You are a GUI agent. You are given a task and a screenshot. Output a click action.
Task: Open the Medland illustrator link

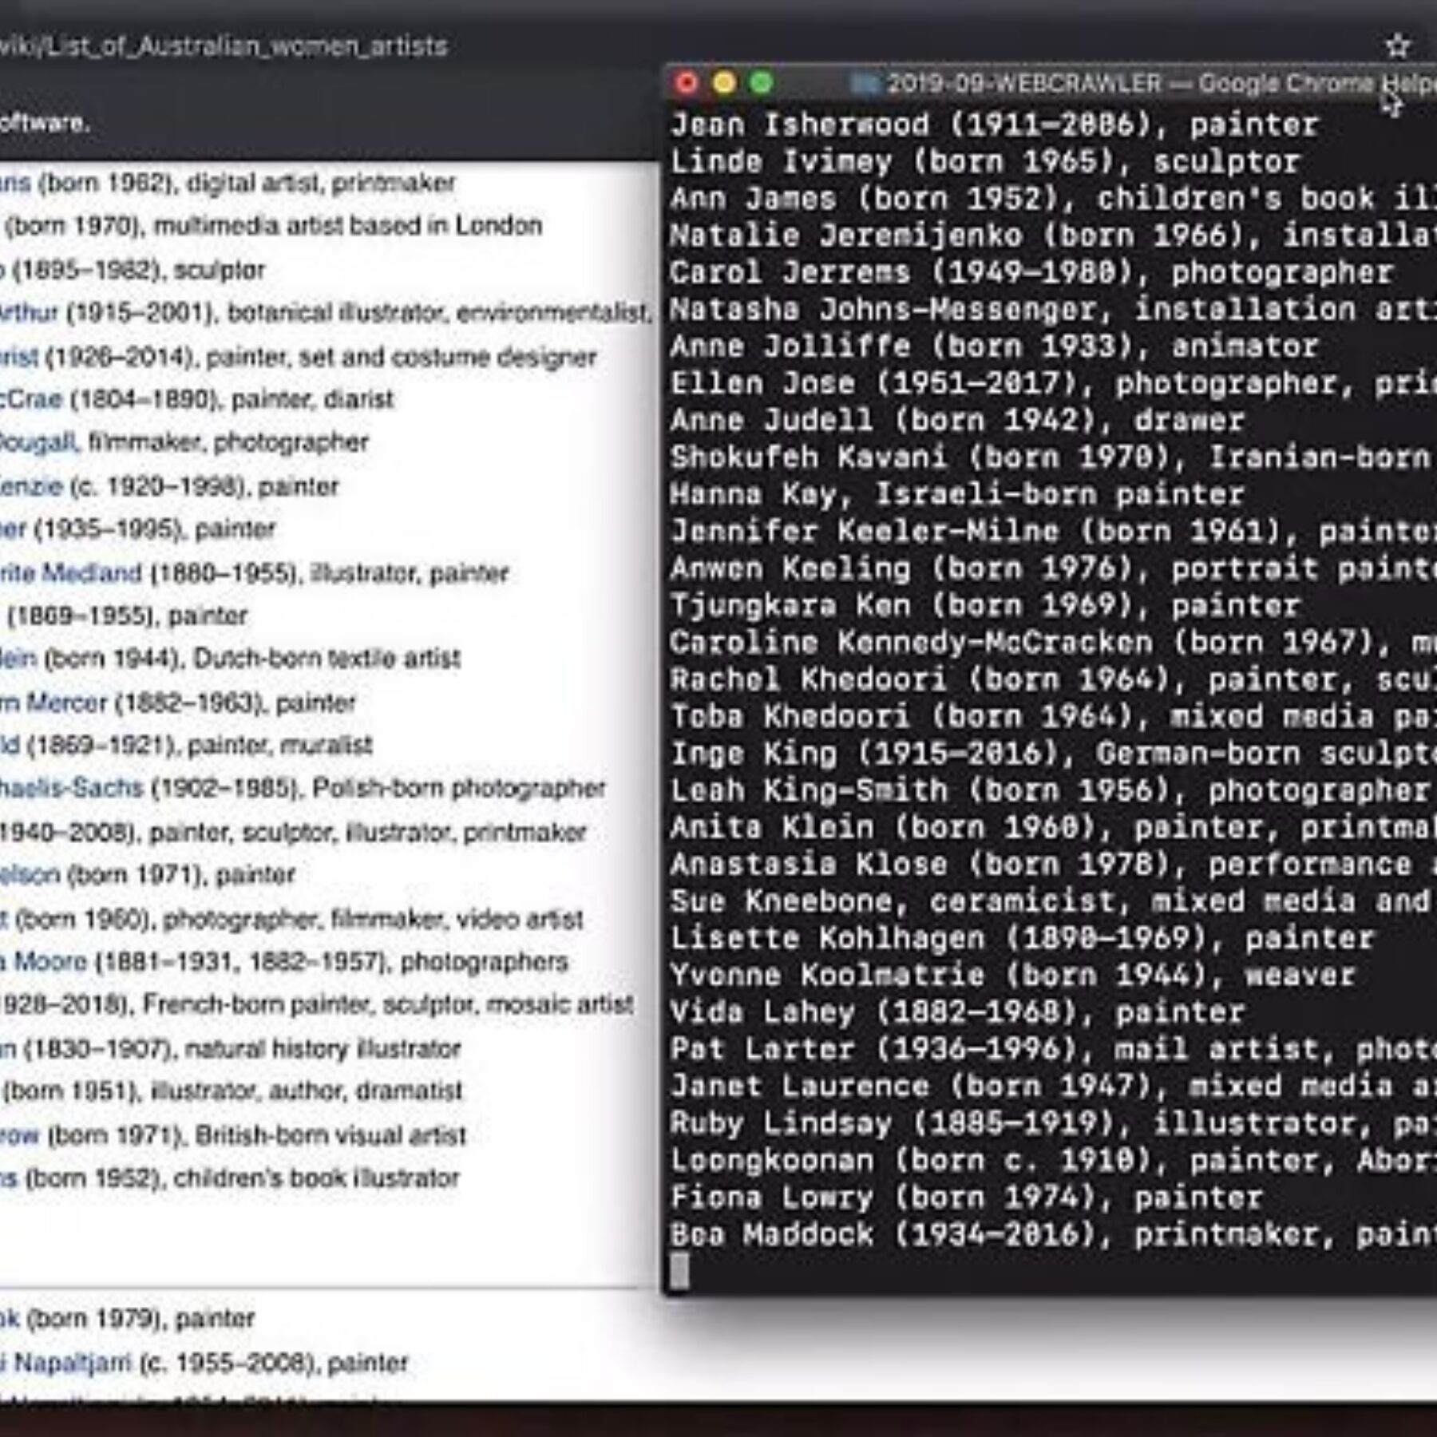tap(71, 572)
